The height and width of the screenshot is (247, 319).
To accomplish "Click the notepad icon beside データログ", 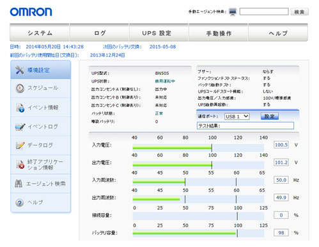I will [20, 145].
